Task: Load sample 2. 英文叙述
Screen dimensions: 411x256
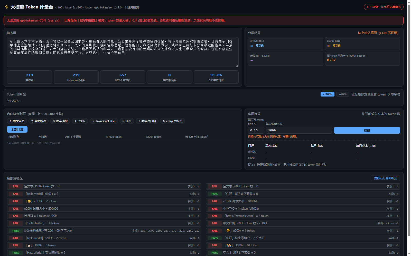Action: (39, 121)
